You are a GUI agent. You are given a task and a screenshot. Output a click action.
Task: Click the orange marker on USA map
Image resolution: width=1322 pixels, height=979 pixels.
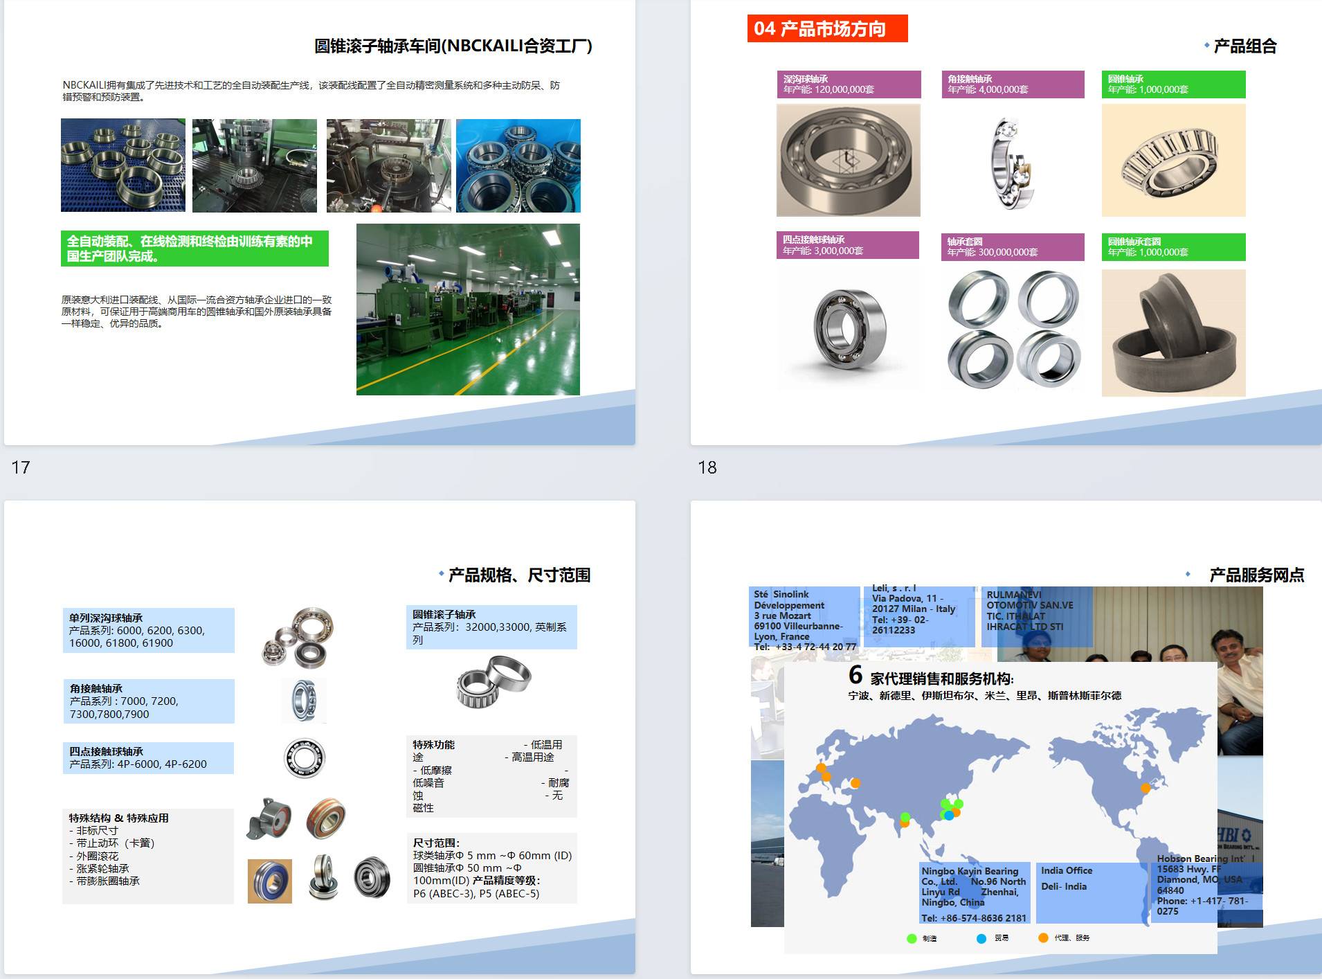[x=1146, y=788]
